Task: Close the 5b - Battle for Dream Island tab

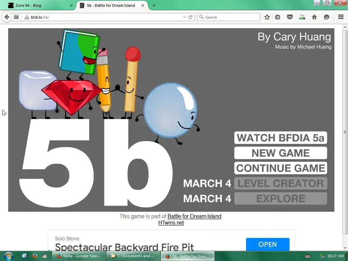Action: [x=143, y=5]
